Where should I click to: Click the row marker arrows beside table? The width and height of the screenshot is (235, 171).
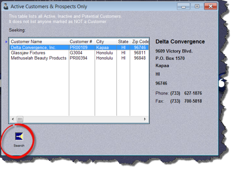pos(6,42)
